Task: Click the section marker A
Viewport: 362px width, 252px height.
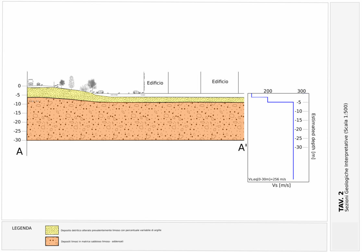Action: pos(19,151)
